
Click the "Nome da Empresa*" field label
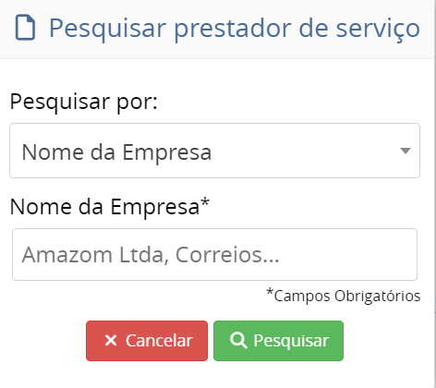click(x=110, y=206)
